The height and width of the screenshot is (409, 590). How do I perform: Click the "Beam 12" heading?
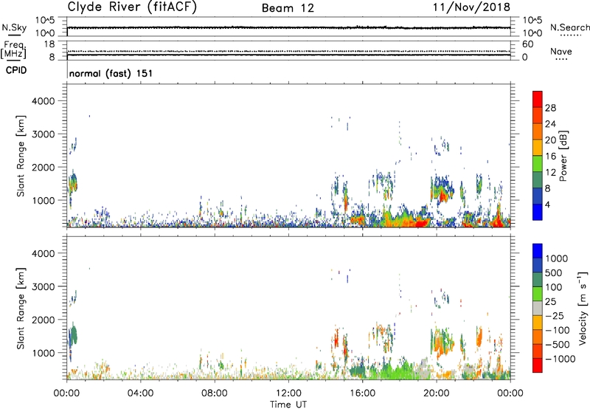coord(288,8)
